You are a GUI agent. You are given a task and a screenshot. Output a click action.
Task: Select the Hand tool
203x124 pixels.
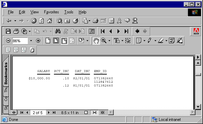click(x=96, y=41)
